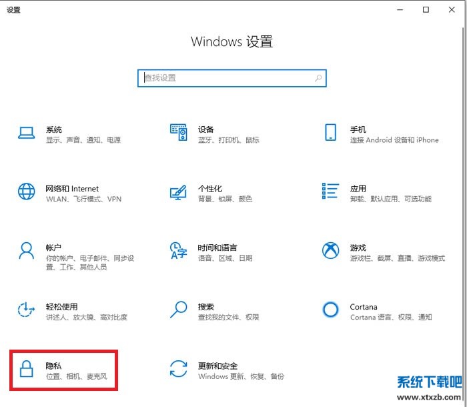Select the globe icon for 网络和 Internet
This screenshot has width=467, height=407.
[26, 192]
